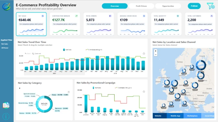Viewport: 218px width, 122px height.
Task: Click the €640.4K net sales value
Action: 25,20
